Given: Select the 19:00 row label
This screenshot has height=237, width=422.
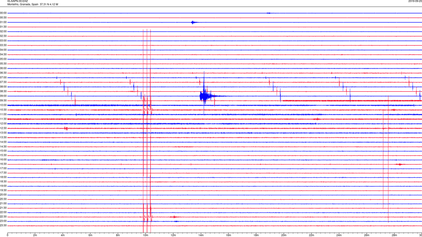Looking at the screenshot, I should 4,186.
